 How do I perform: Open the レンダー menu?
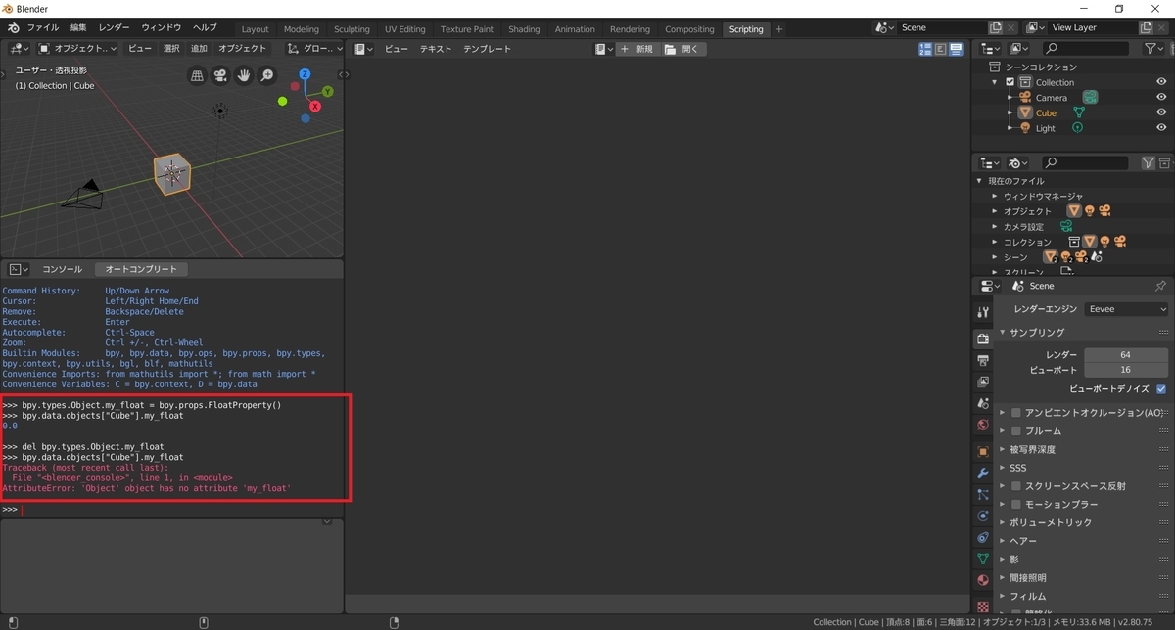[x=114, y=28]
